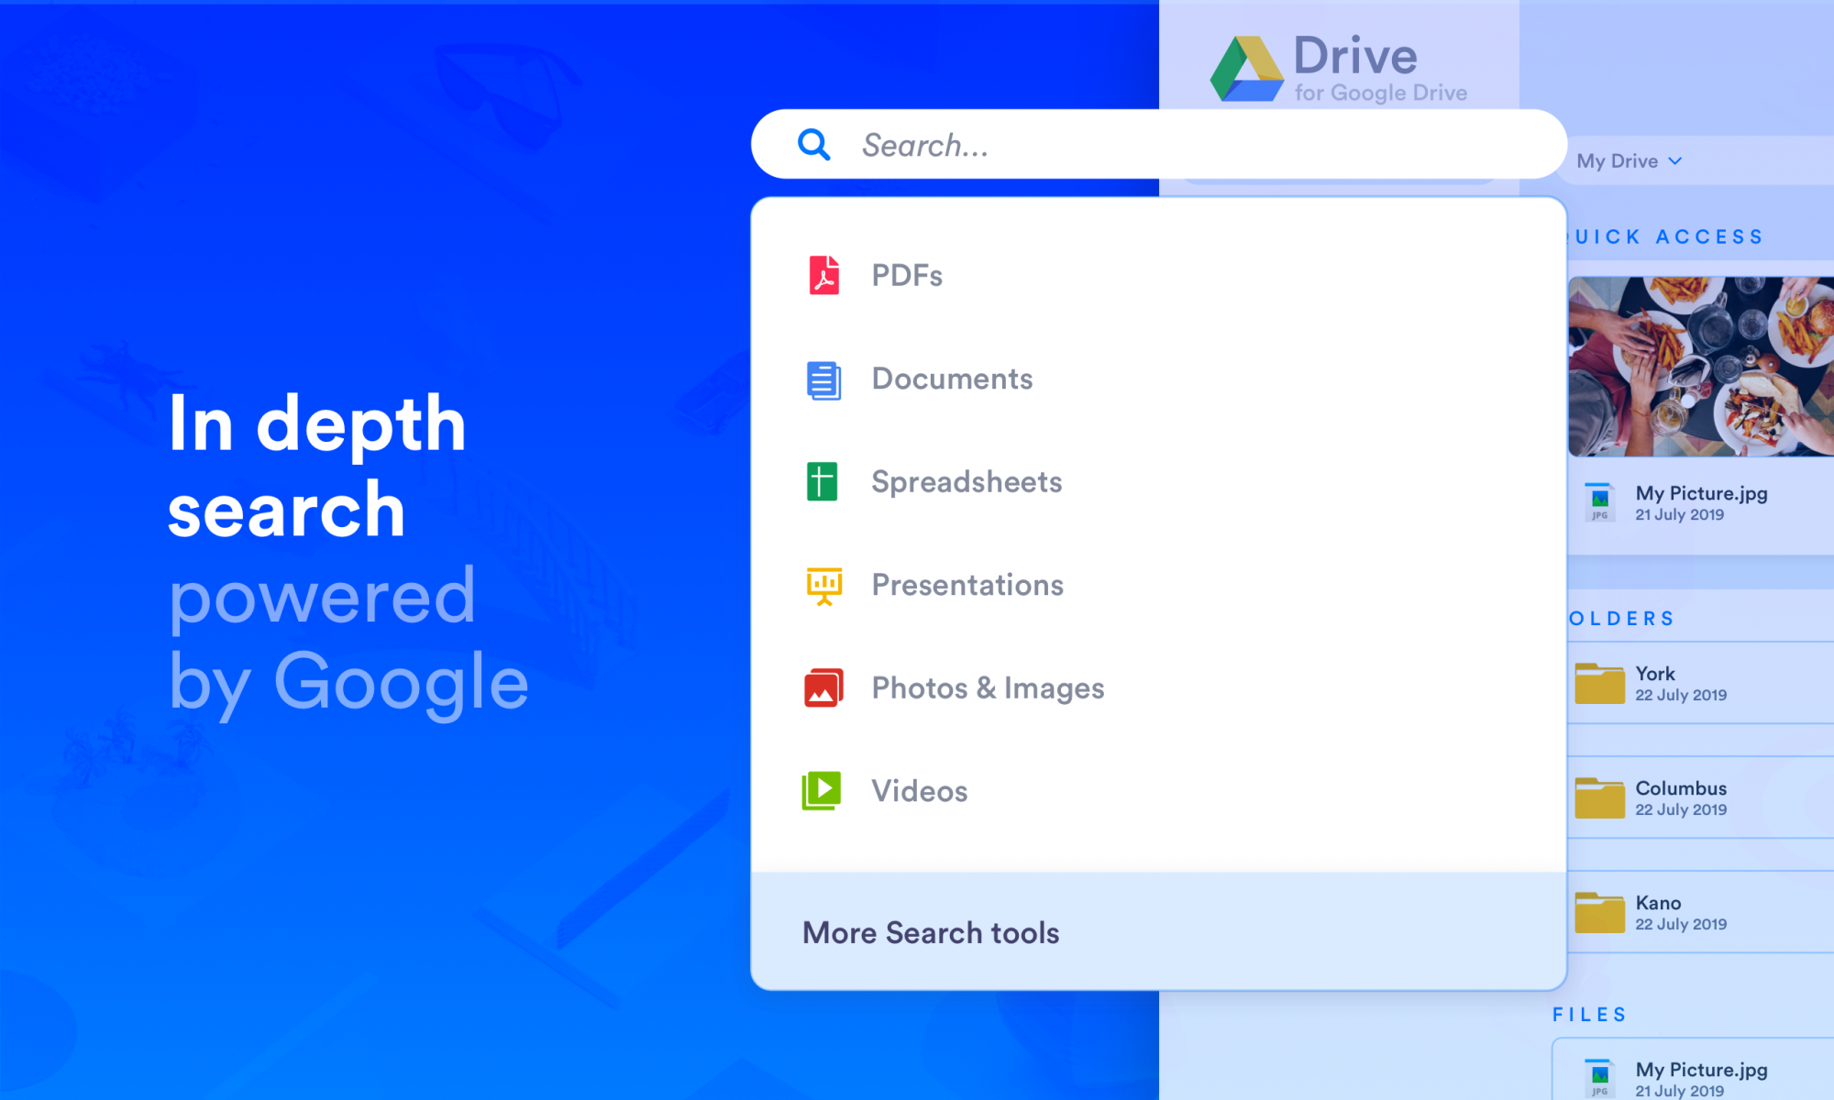Select PDFs search filter
This screenshot has height=1100, width=1834.
(1158, 275)
